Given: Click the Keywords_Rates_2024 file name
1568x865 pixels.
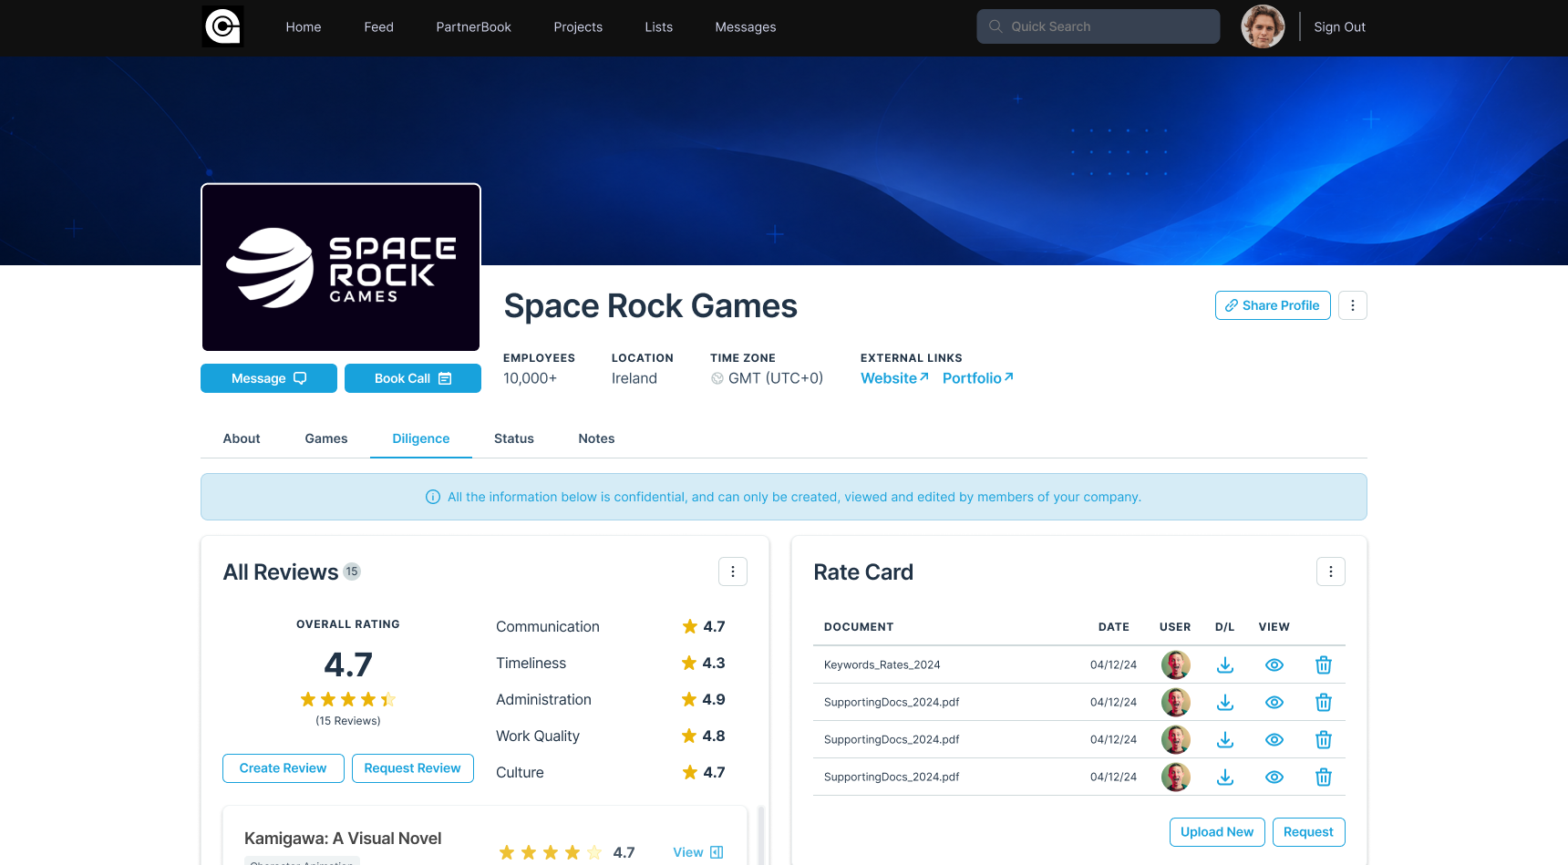Looking at the screenshot, I should click(x=882, y=664).
